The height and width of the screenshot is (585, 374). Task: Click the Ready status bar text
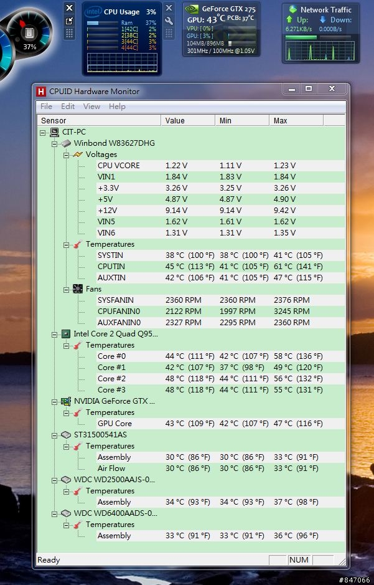click(x=49, y=560)
